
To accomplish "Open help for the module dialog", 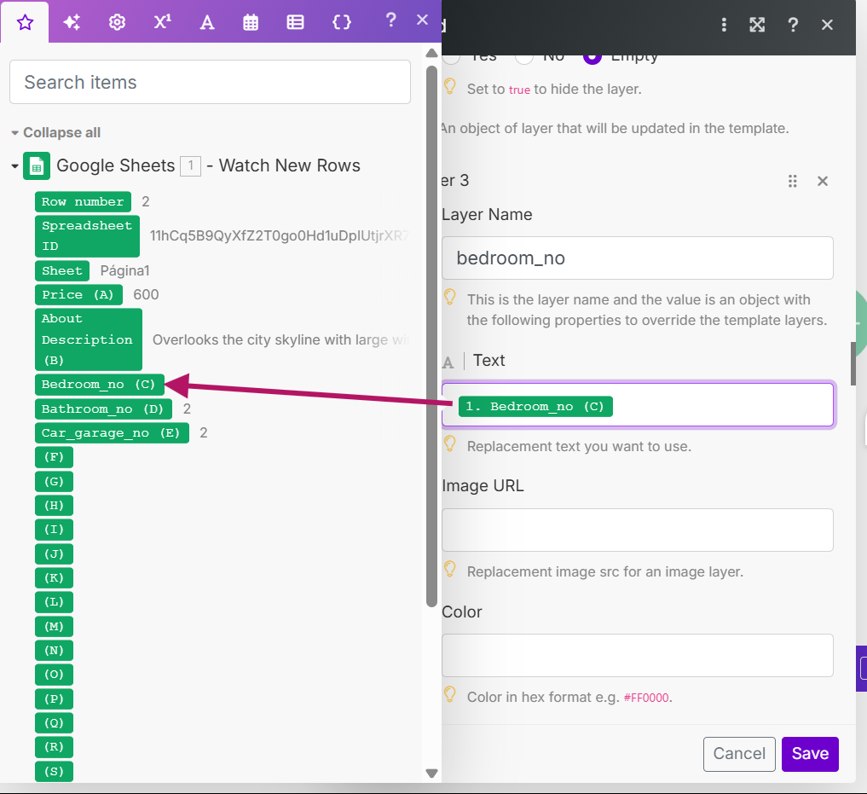I will pos(793,25).
